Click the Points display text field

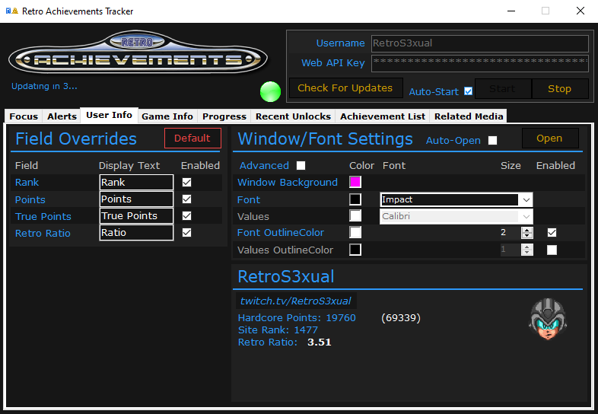click(136, 199)
